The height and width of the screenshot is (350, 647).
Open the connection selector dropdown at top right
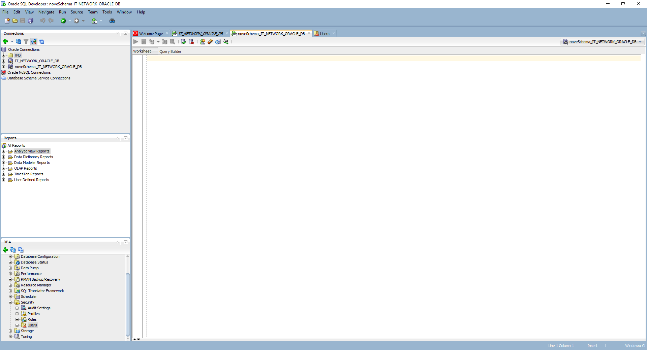[x=640, y=42]
